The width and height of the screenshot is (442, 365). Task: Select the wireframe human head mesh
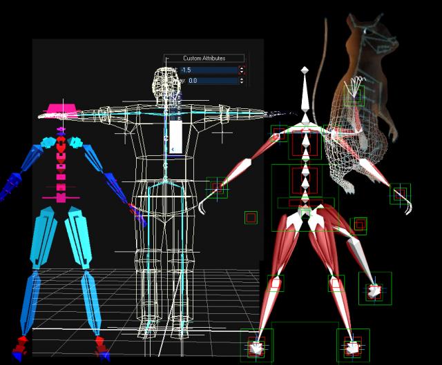166,80
